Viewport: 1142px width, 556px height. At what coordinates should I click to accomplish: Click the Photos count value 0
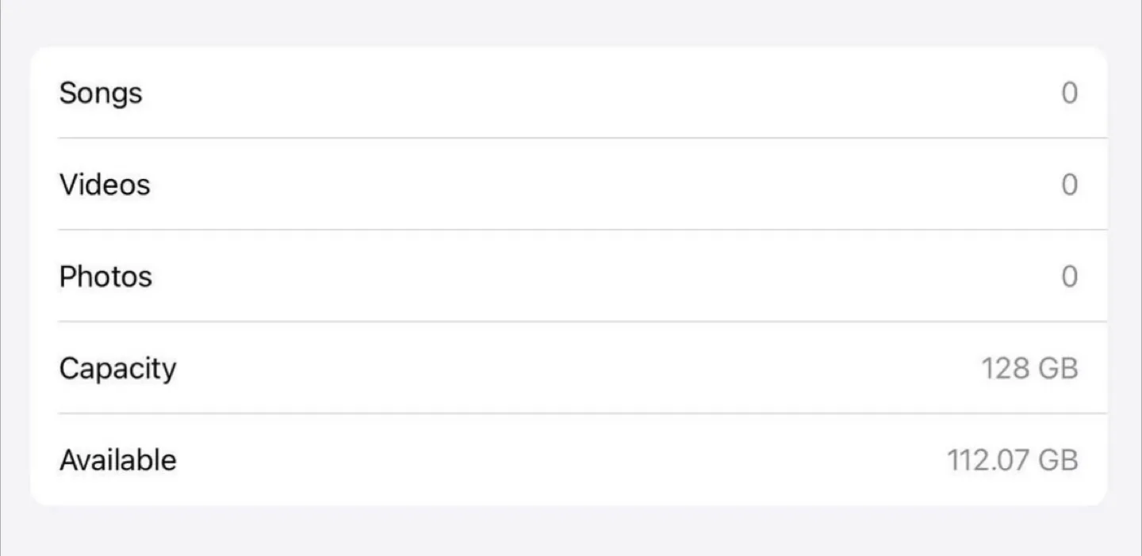1069,276
